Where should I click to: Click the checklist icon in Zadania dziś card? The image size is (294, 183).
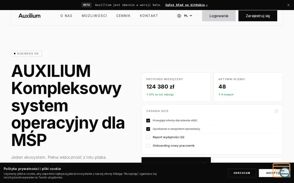[276, 111]
